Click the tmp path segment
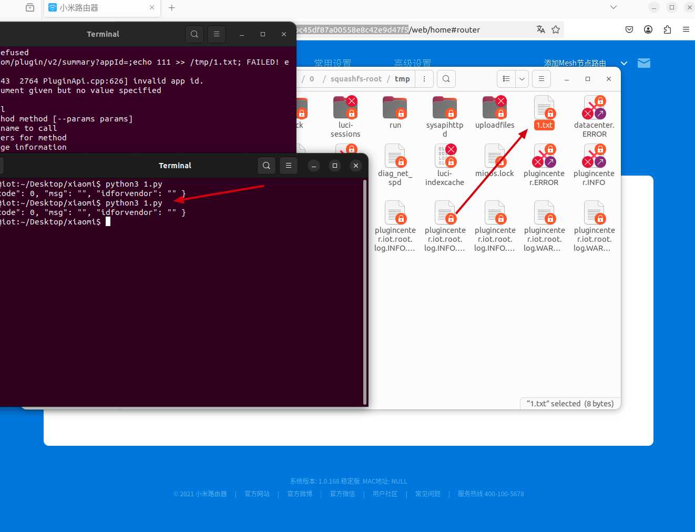Image resolution: width=695 pixels, height=532 pixels. pos(402,79)
